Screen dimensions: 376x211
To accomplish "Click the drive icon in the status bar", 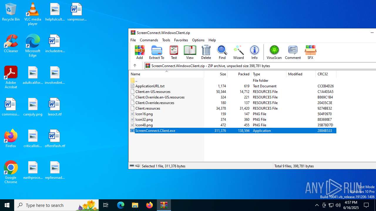I will pyautogui.click(x=132, y=166).
